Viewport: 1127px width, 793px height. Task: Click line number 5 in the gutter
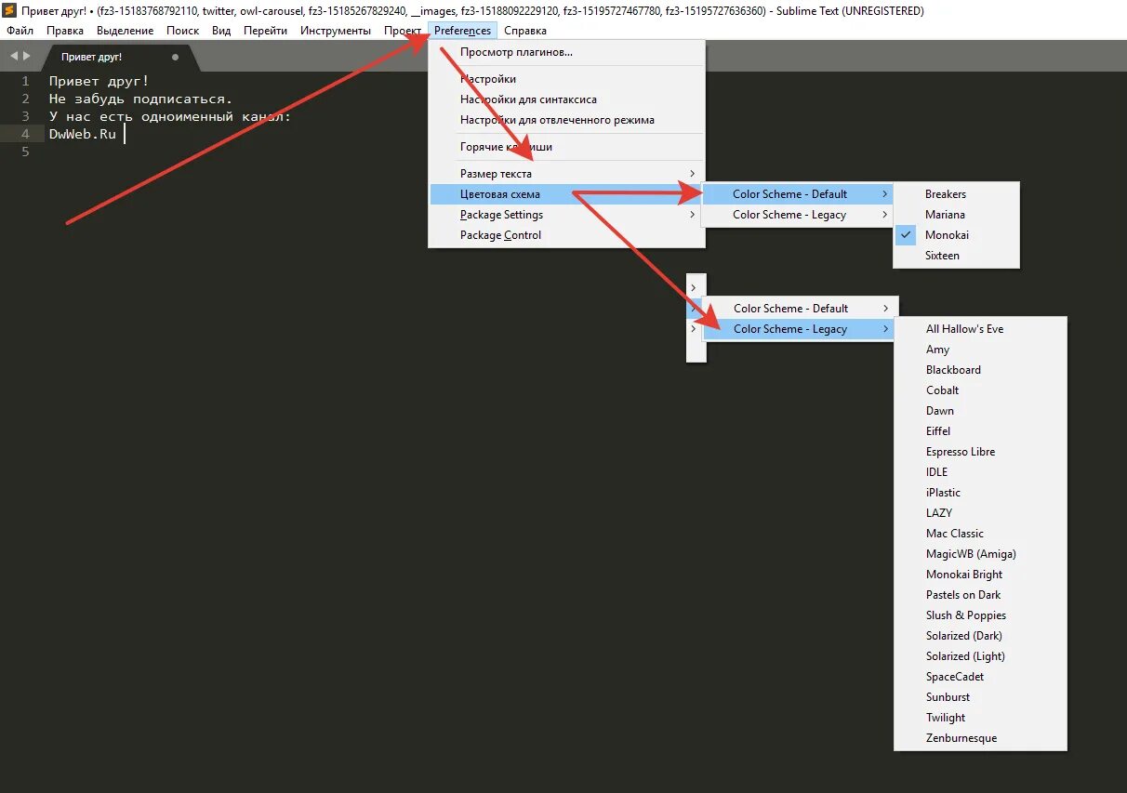(25, 152)
